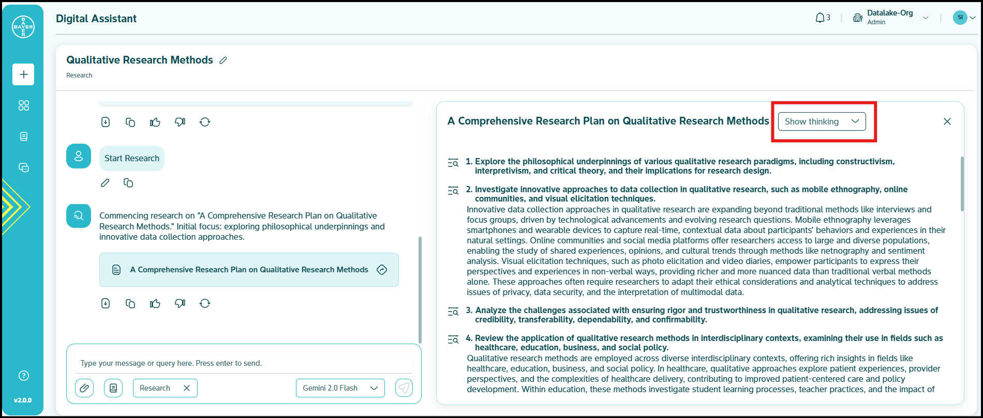Click the notification bell icon
This screenshot has width=983, height=418.
(x=820, y=18)
